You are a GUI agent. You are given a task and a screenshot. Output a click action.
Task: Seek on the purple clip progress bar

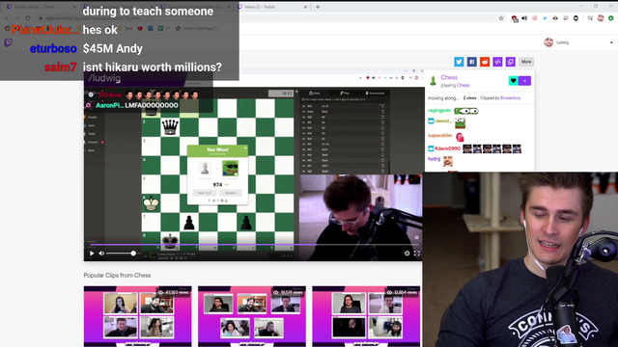tap(253, 245)
